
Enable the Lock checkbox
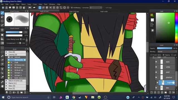pyautogui.click(x=172, y=55)
